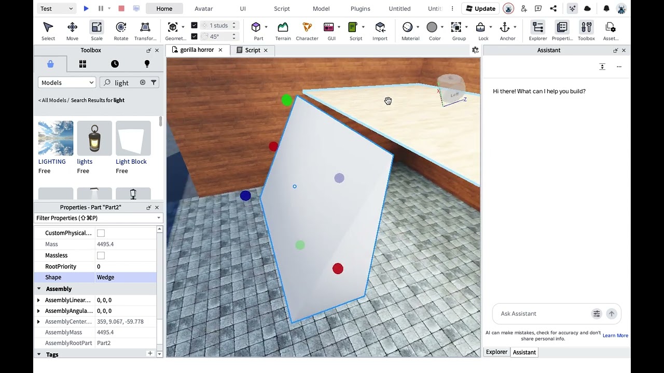The width and height of the screenshot is (664, 373).
Task: Toggle the Properties panel button
Action: (562, 31)
